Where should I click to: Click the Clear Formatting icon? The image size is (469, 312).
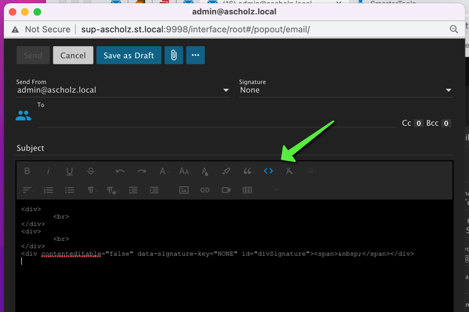[289, 171]
